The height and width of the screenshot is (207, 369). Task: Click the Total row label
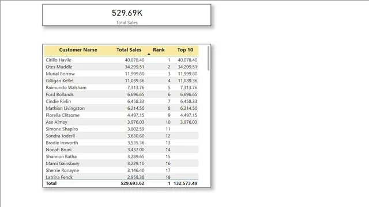click(51, 183)
